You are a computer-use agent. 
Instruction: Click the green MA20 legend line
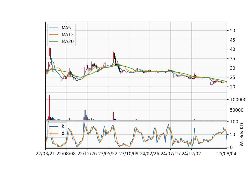(54, 41)
